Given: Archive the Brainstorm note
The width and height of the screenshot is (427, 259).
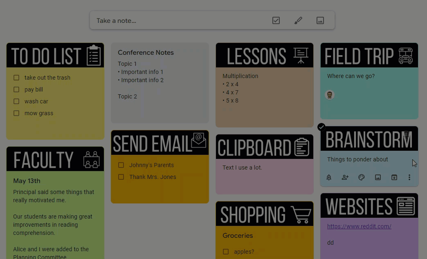Looking at the screenshot, I should point(394,177).
